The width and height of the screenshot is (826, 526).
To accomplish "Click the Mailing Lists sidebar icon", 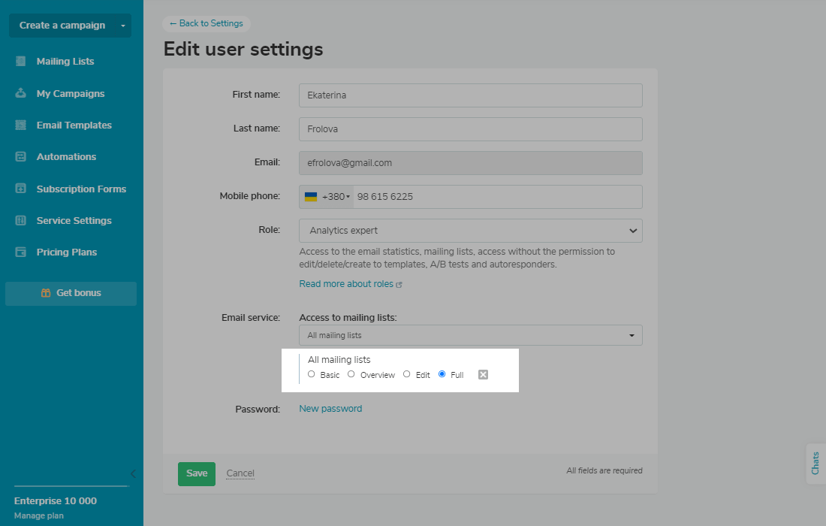I will 20,61.
